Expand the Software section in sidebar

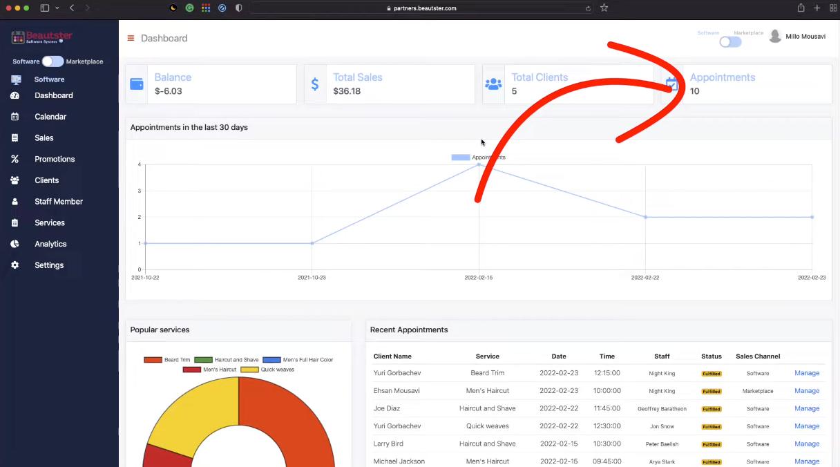(x=49, y=79)
